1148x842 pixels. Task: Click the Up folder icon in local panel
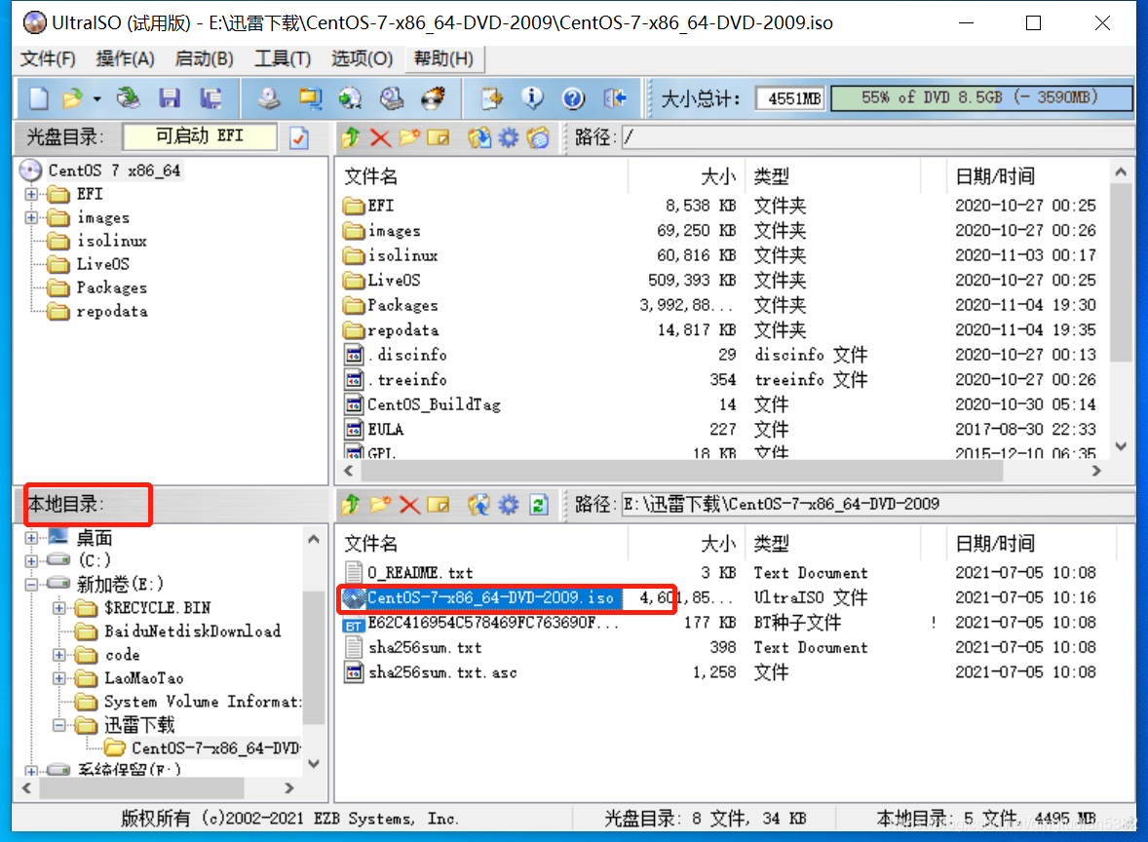351,505
